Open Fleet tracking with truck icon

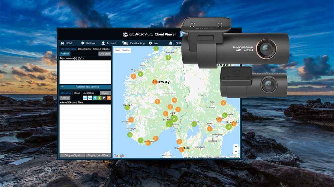[133, 43]
